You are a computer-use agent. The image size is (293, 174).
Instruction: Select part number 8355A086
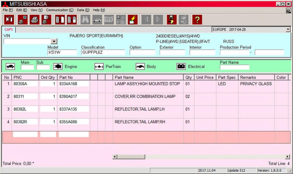tap(74, 122)
